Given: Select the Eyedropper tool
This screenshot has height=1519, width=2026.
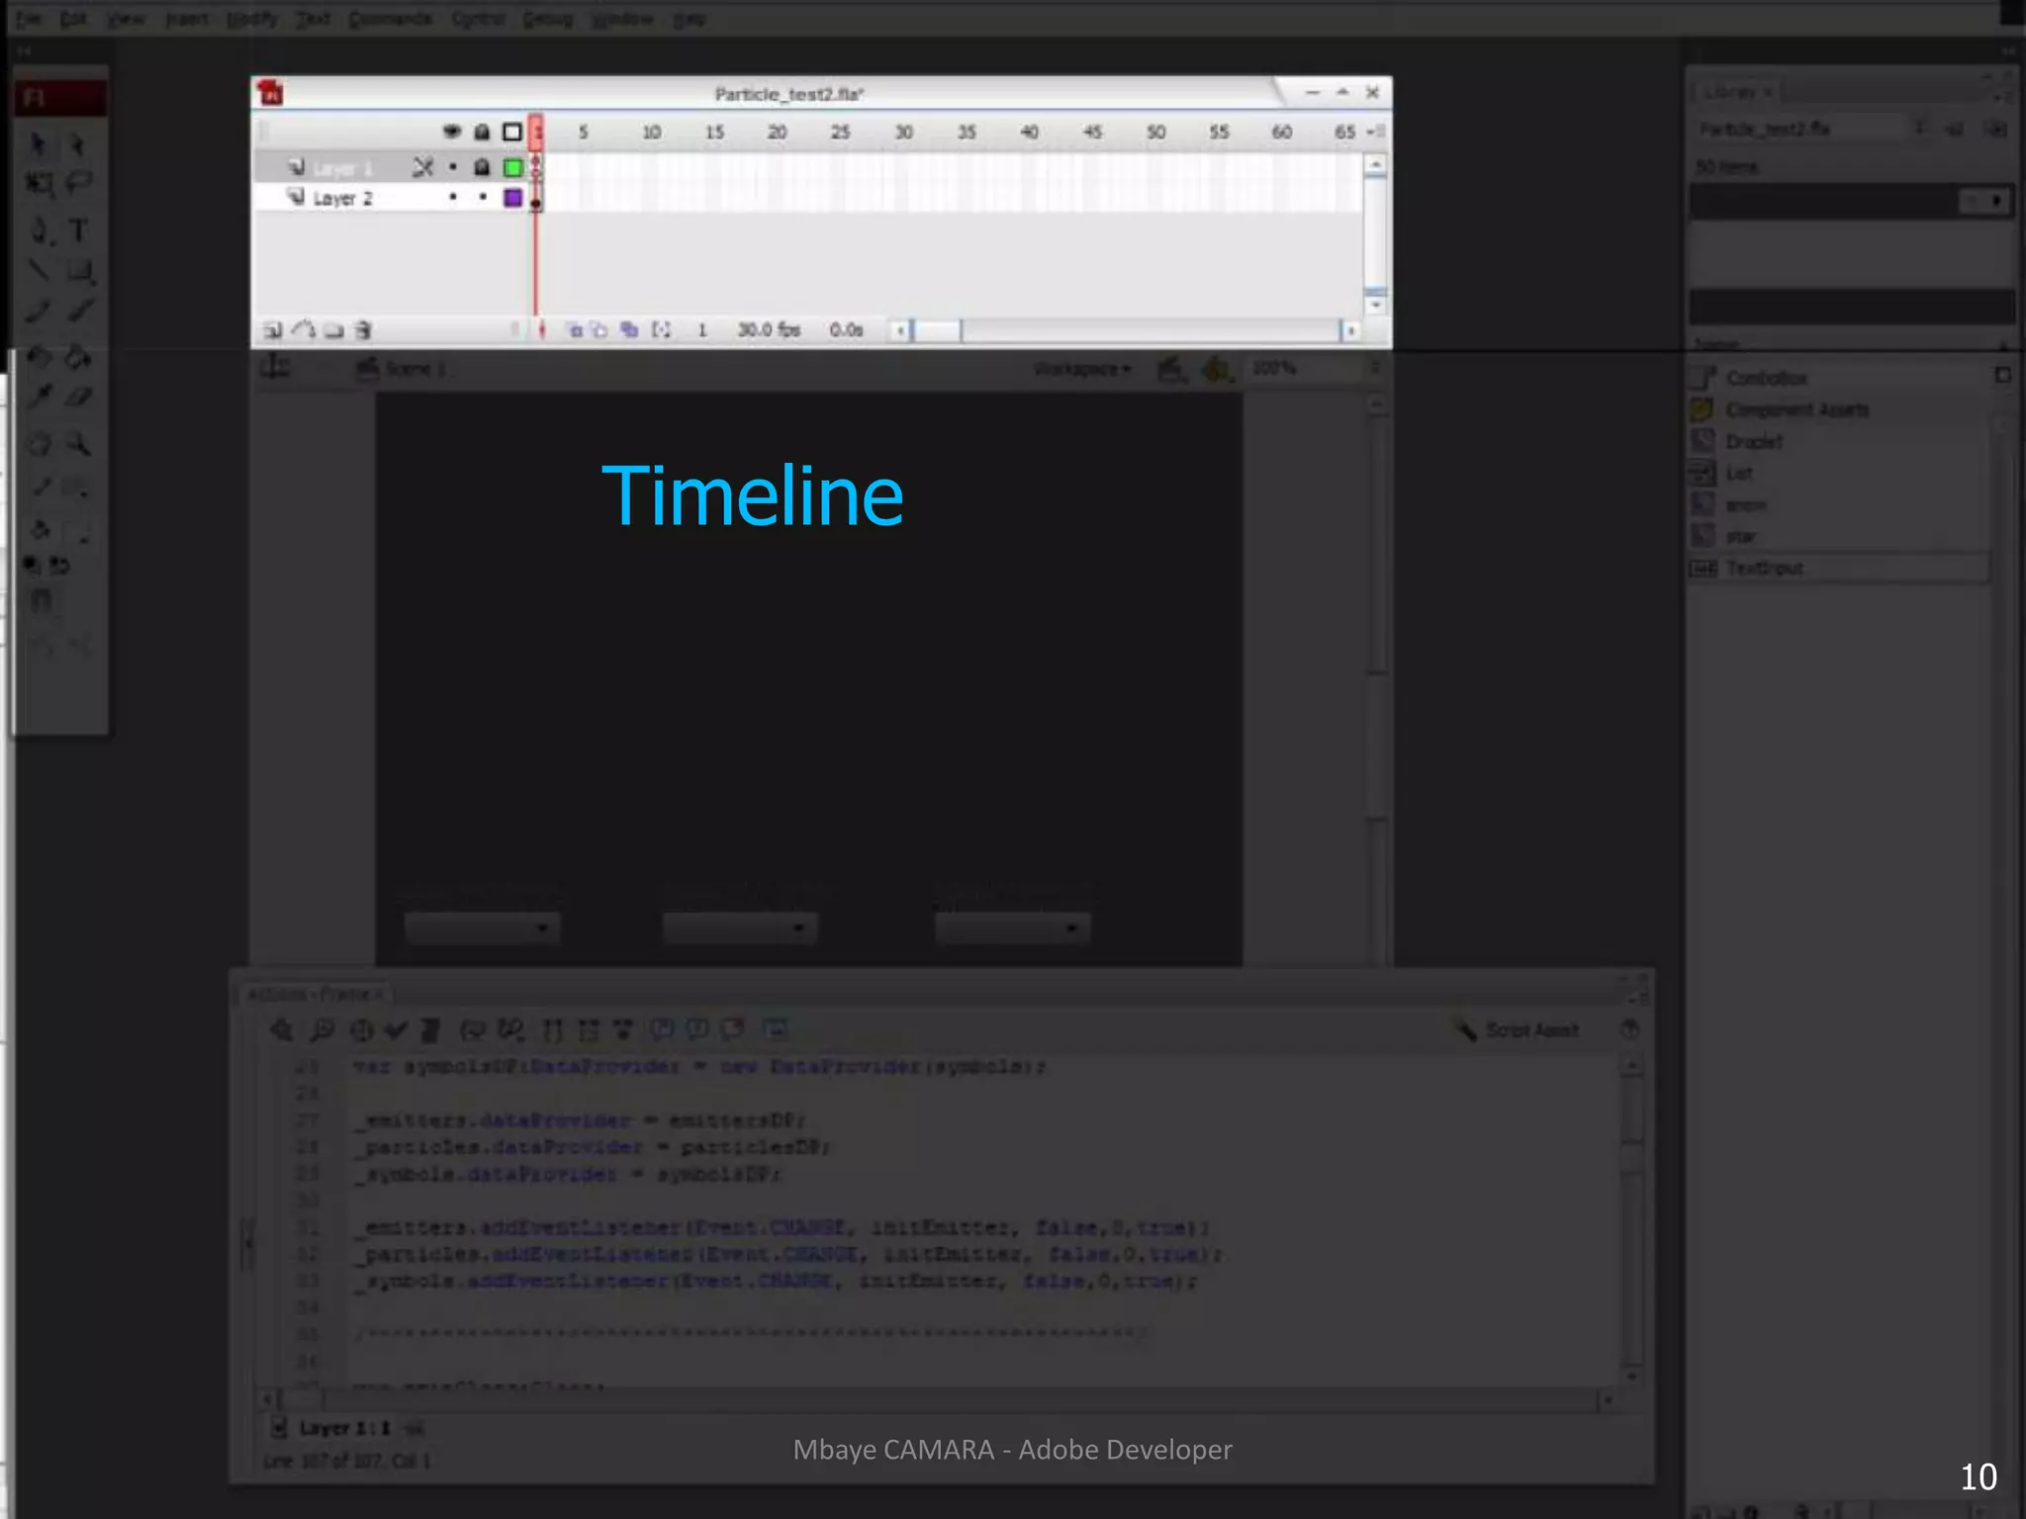Looking at the screenshot, I should [40, 398].
